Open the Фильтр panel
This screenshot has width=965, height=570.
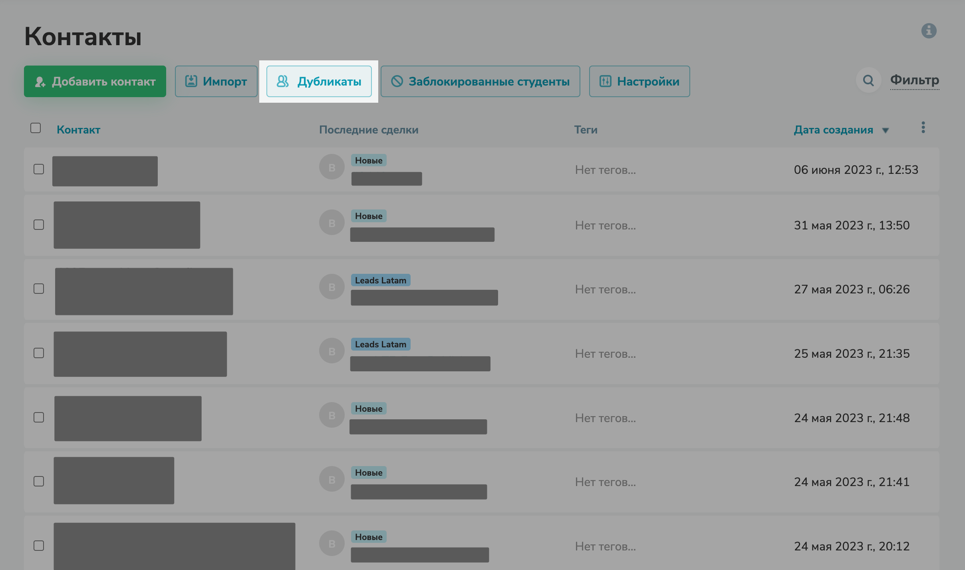tap(914, 80)
